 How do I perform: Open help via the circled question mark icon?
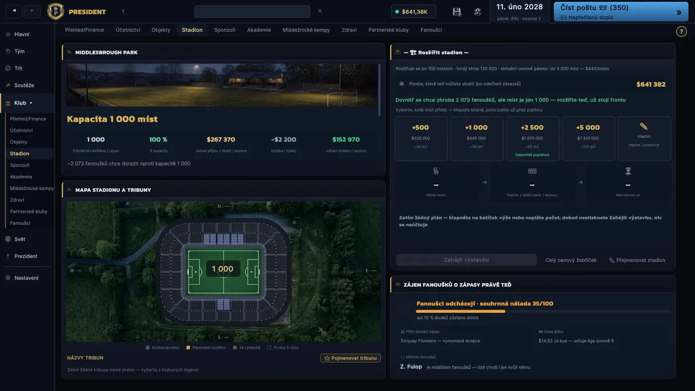(x=682, y=31)
